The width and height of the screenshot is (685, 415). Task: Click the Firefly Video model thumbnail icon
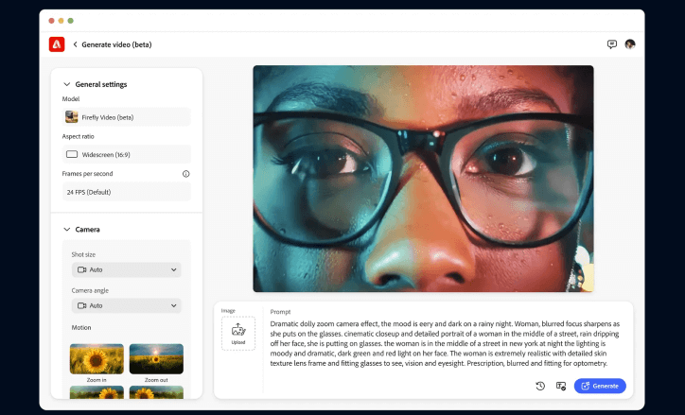click(x=72, y=117)
